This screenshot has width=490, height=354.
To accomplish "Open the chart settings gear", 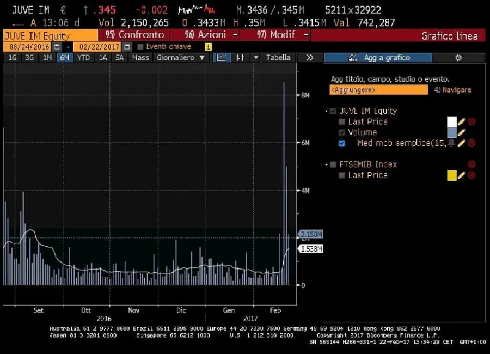I will [458, 58].
